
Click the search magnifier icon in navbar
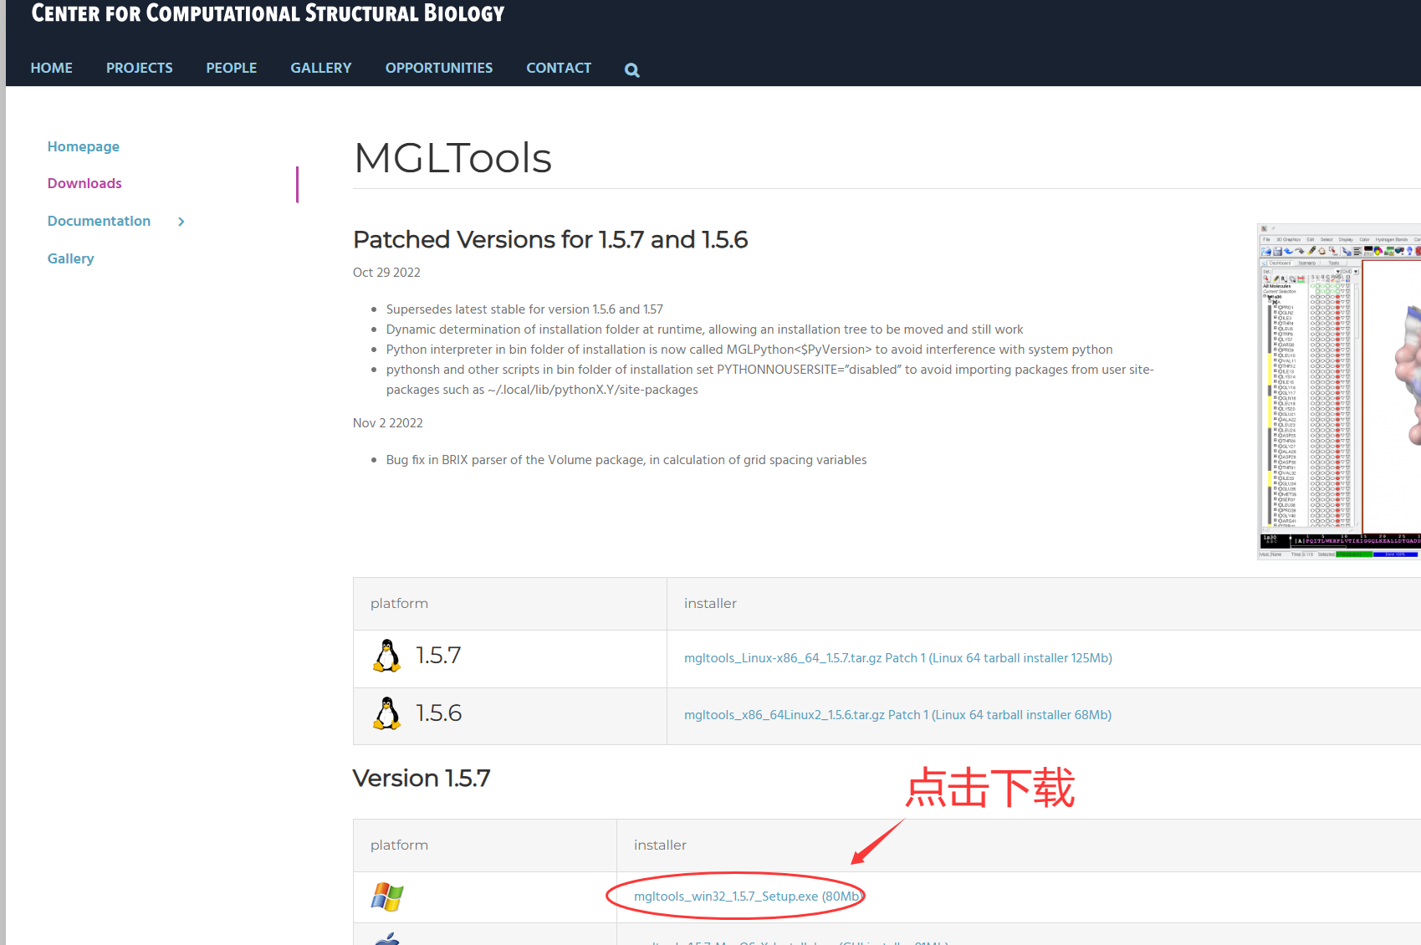tap(631, 70)
